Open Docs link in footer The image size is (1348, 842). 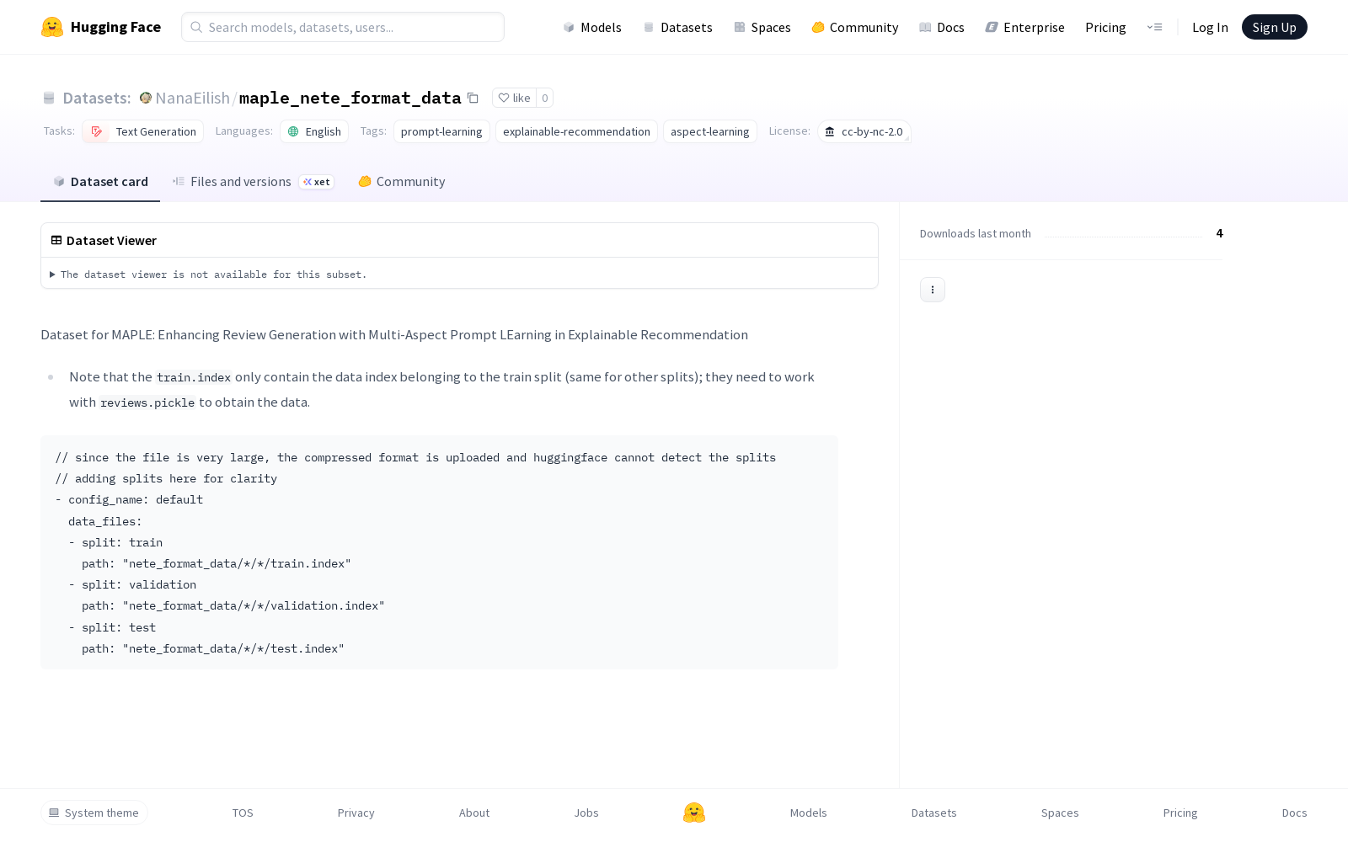coord(1295,813)
